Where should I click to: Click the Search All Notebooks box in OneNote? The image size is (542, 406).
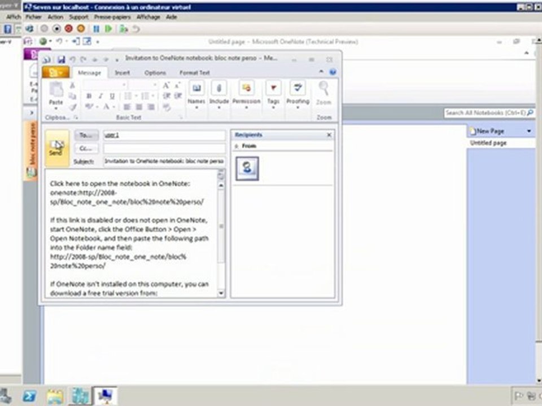(486, 113)
